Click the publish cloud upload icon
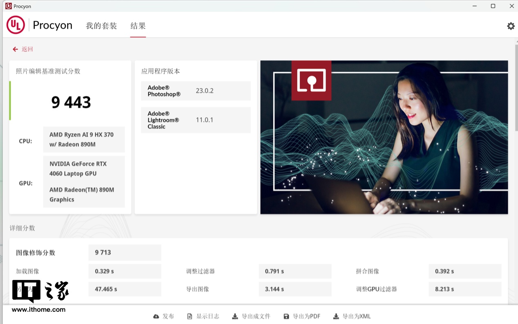Viewport: 518px width, 324px height. (156, 317)
